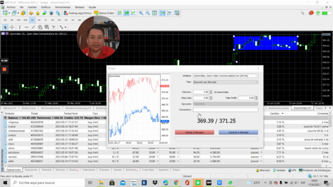Switch to line chart display
333x187 pixels.
(133, 13)
